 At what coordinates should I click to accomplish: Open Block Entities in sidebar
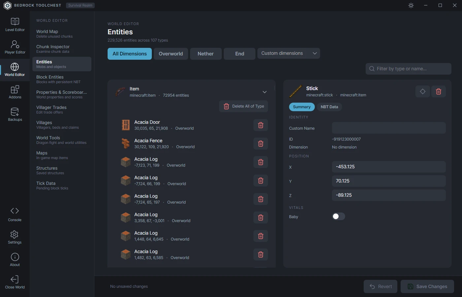[62, 79]
